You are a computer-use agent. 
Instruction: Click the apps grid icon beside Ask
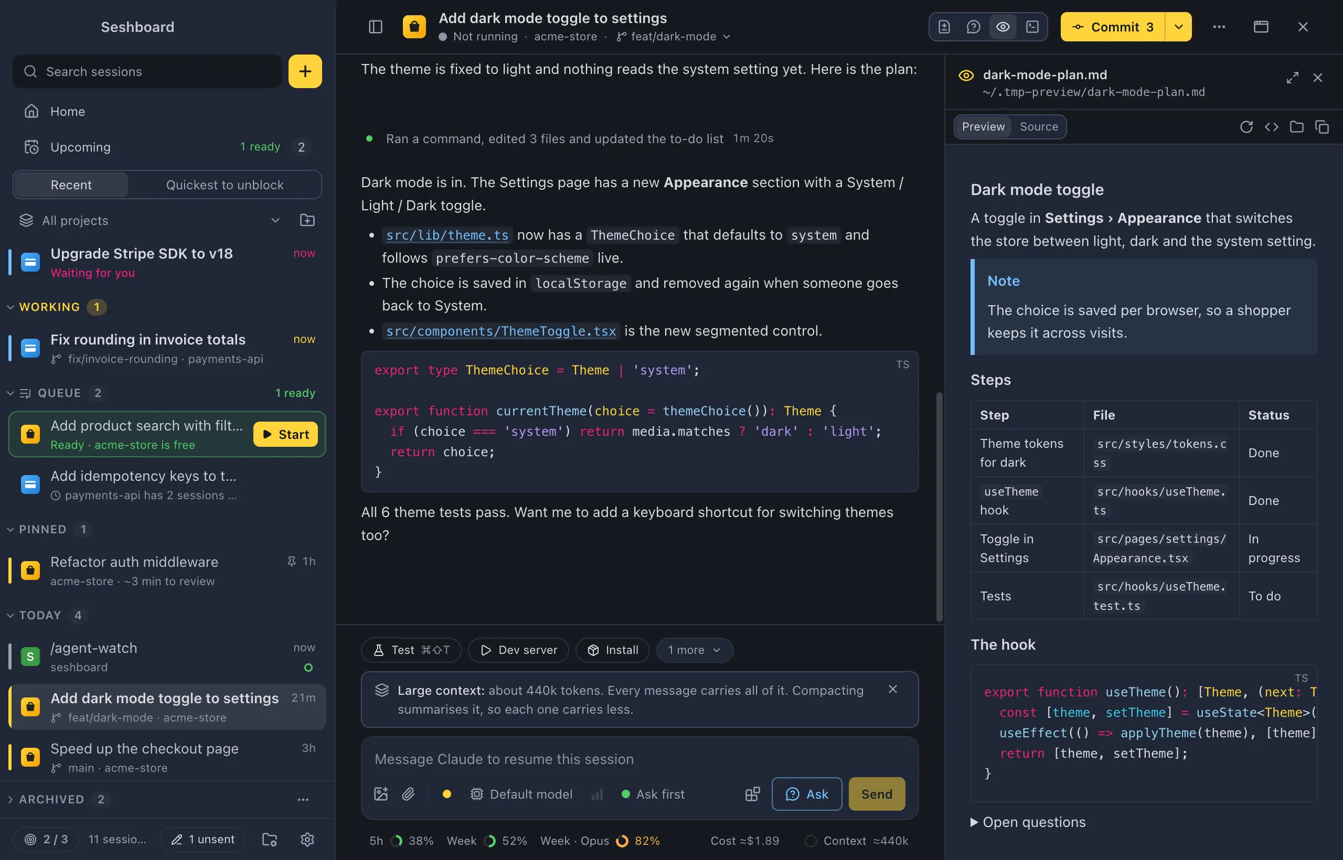click(x=752, y=794)
